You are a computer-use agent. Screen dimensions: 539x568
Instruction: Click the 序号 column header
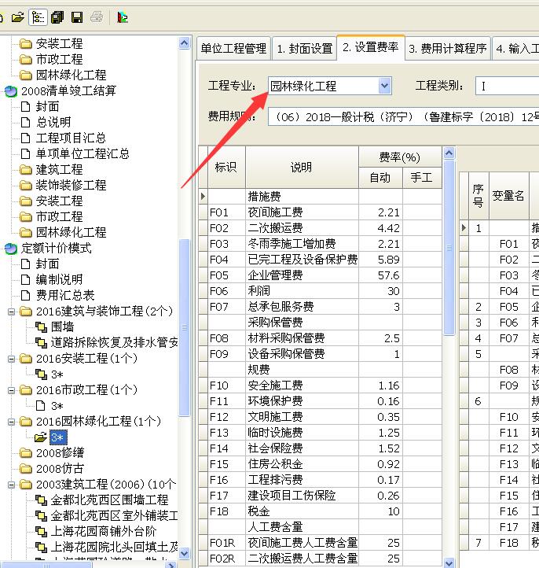[x=478, y=196]
